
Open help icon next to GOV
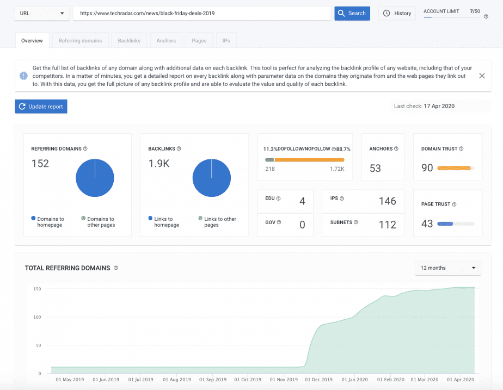click(x=279, y=222)
